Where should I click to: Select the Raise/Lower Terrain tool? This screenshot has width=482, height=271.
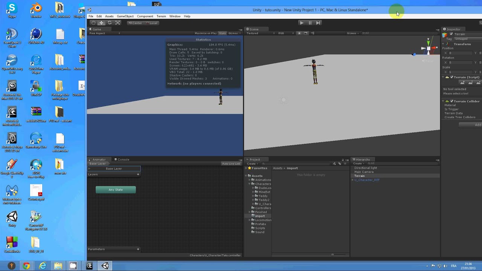click(462, 82)
